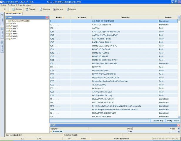Click the gray back icon in toolbar

(5, 9)
